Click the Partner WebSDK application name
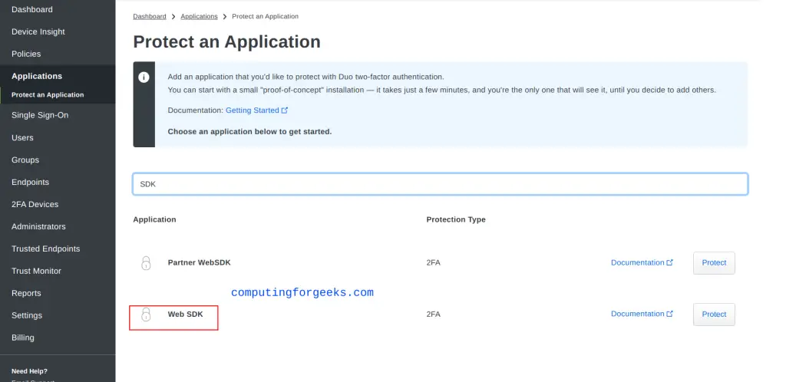The image size is (786, 382). tap(199, 263)
